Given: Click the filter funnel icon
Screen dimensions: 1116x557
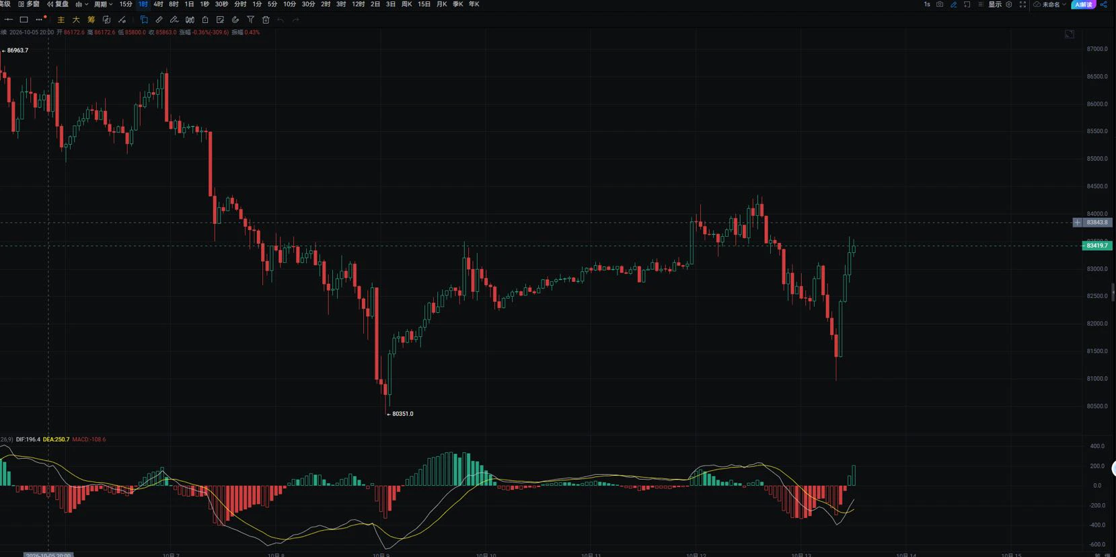Looking at the screenshot, I should [250, 20].
